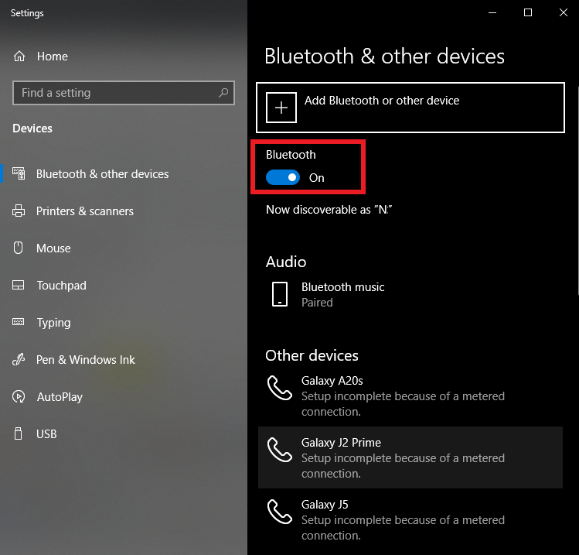
Task: Click the Typing keyboard icon
Action: (x=18, y=322)
